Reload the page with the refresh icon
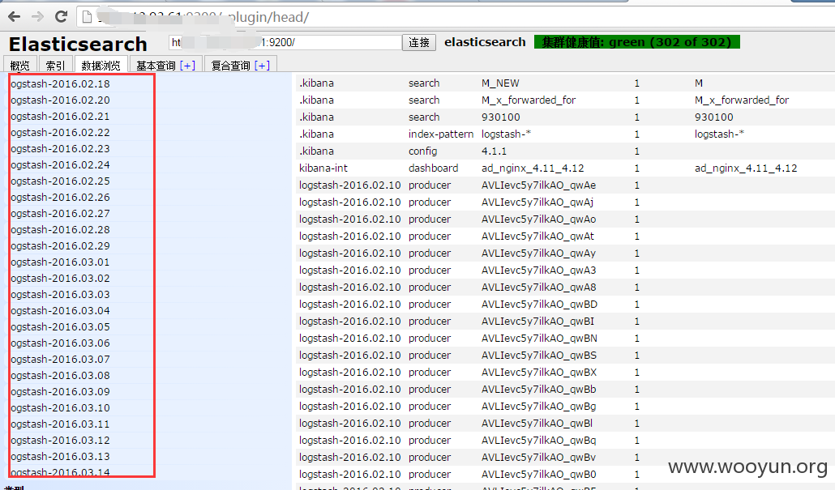Image resolution: width=835 pixels, height=490 pixels. pyautogui.click(x=62, y=16)
